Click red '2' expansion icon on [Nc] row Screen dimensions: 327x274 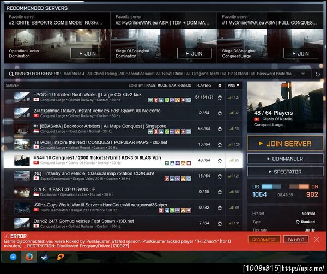(167, 179)
